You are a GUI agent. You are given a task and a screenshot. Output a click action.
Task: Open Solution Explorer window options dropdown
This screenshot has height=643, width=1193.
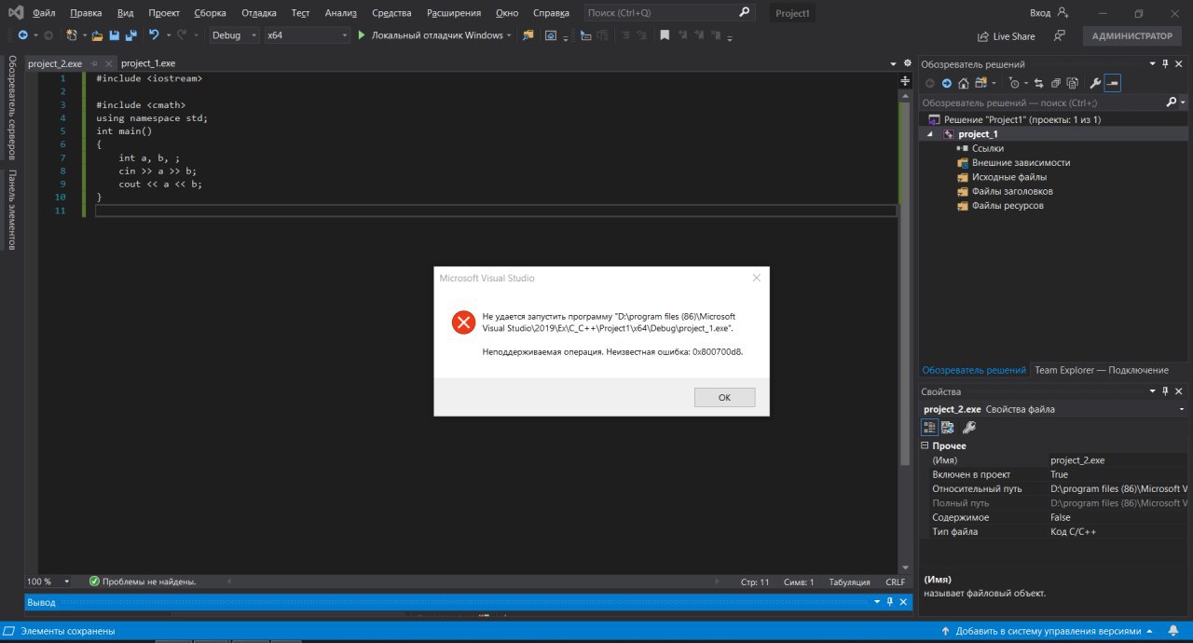pos(1152,64)
